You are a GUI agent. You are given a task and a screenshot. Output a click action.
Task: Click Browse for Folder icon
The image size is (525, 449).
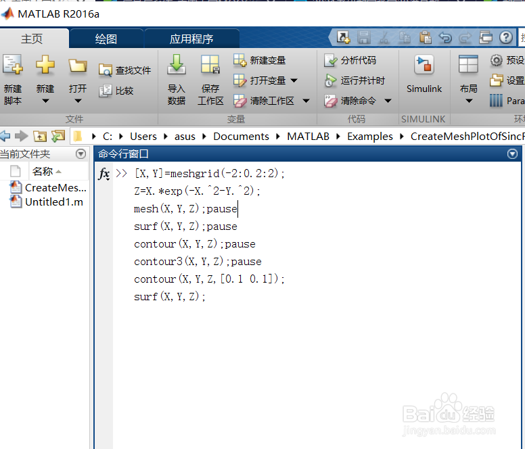[58, 136]
